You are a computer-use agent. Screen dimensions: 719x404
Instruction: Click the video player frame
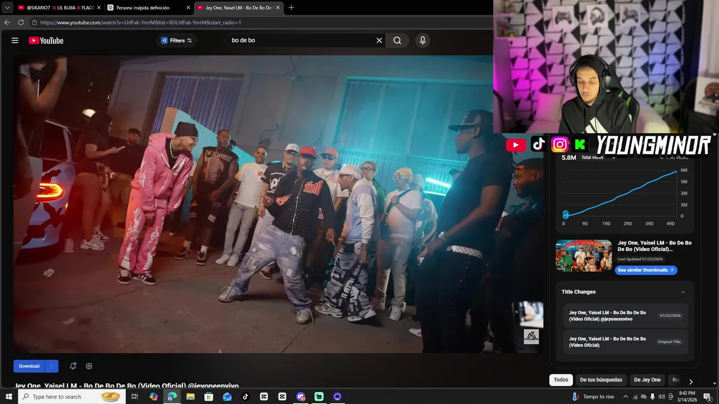coord(278,204)
